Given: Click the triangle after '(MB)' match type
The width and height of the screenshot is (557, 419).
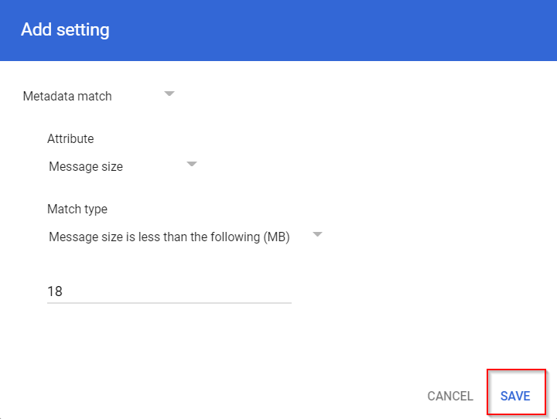Looking at the screenshot, I should 316,234.
